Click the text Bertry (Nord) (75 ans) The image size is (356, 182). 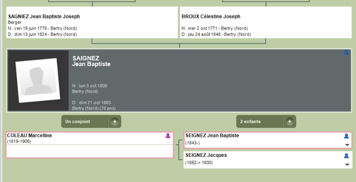(x=94, y=108)
